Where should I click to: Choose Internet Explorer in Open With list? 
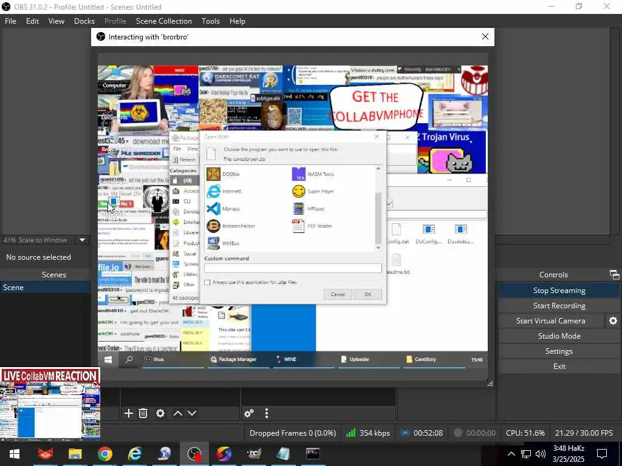tap(225, 191)
